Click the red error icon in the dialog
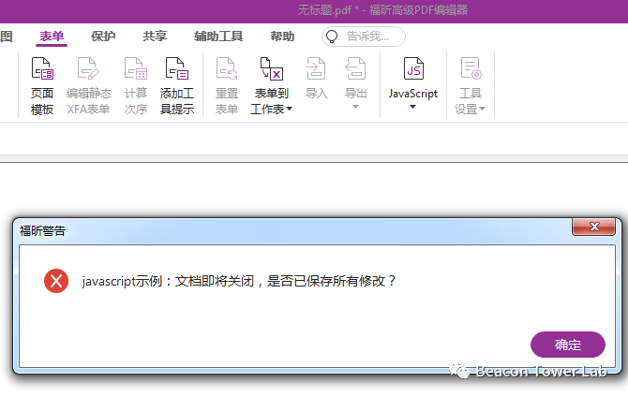The width and height of the screenshot is (628, 397). (x=56, y=281)
